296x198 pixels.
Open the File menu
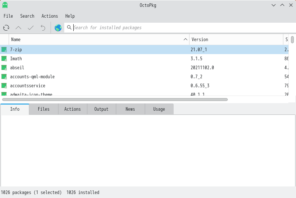coord(8,16)
